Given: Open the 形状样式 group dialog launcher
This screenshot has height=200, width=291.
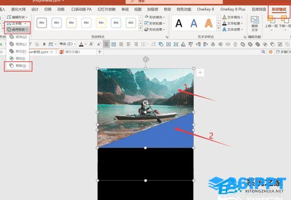Looking at the screenshot, I should click(167, 37).
